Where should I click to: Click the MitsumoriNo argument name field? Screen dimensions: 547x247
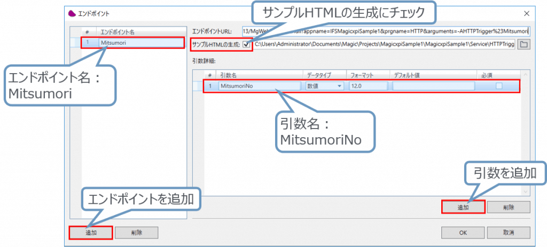pyautogui.click(x=259, y=86)
